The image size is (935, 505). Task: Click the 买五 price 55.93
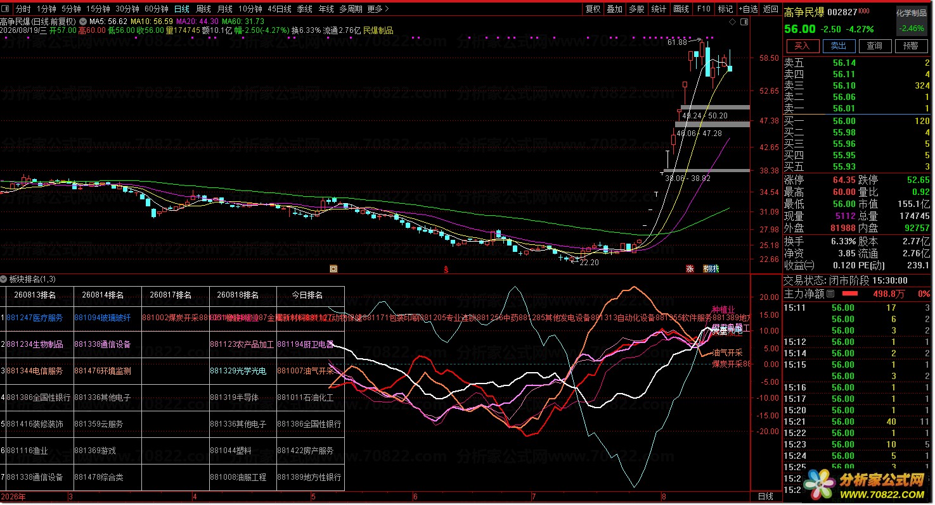(x=844, y=166)
